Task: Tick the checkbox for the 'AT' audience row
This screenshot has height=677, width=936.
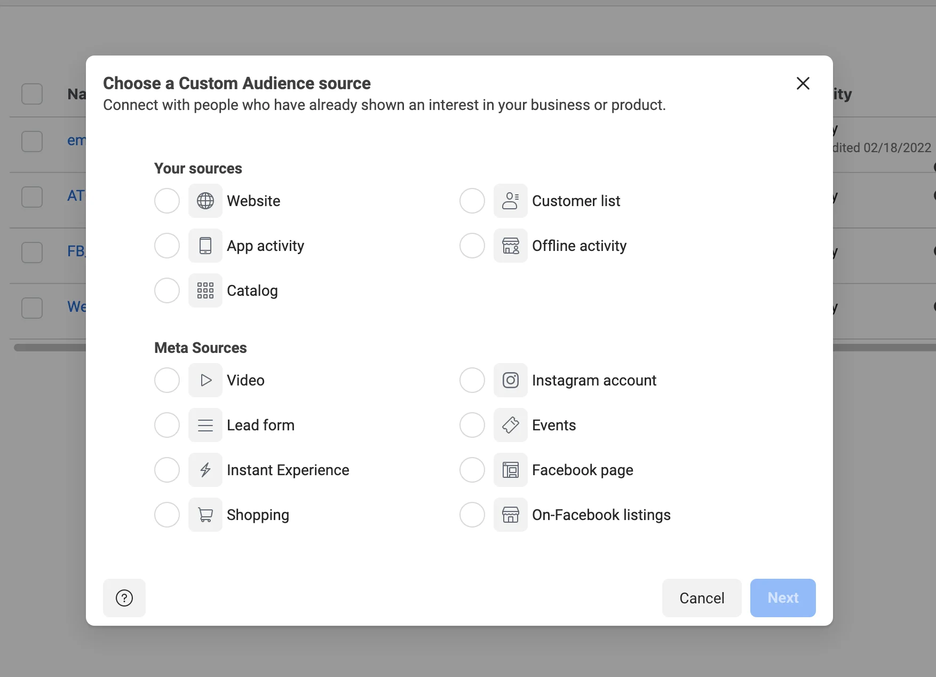Action: pos(32,197)
